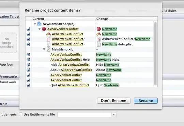The image size is (184, 126).
Task: Click the plist icon beside NewName-Info.plist
Action: 99,44
